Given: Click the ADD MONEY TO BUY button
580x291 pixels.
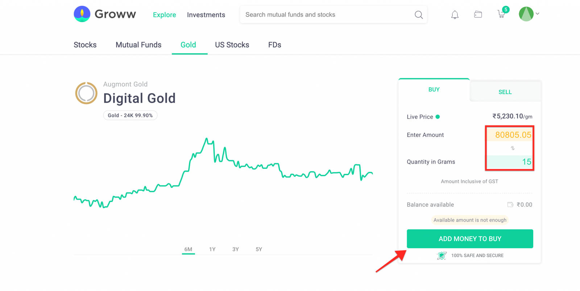Looking at the screenshot, I should click(x=470, y=239).
